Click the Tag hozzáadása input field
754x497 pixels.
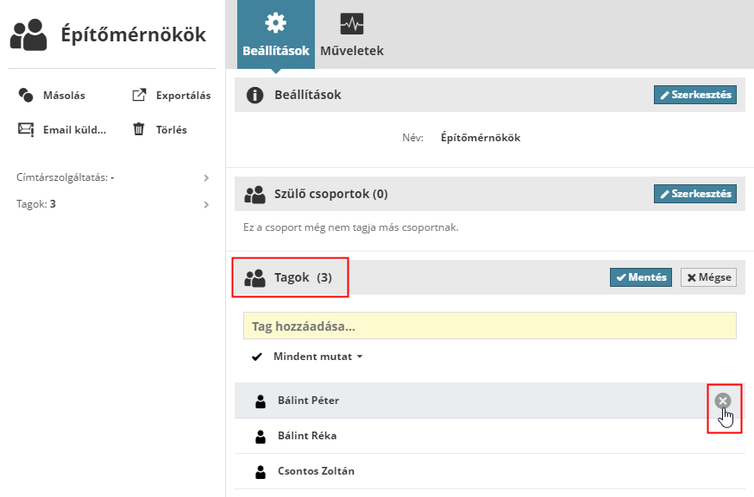(489, 326)
